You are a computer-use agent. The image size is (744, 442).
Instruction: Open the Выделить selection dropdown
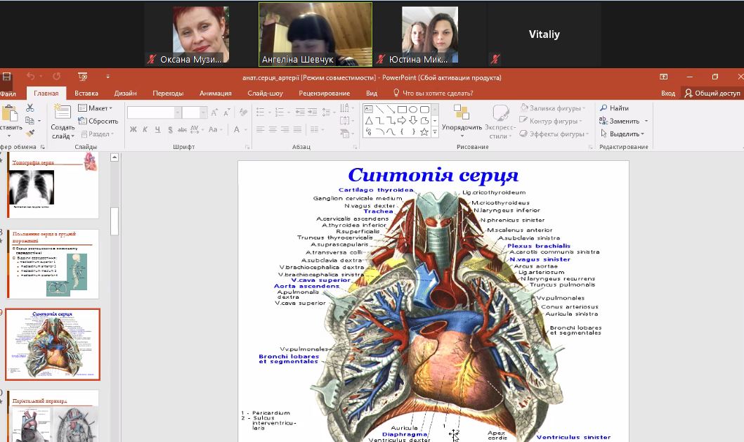coord(624,134)
